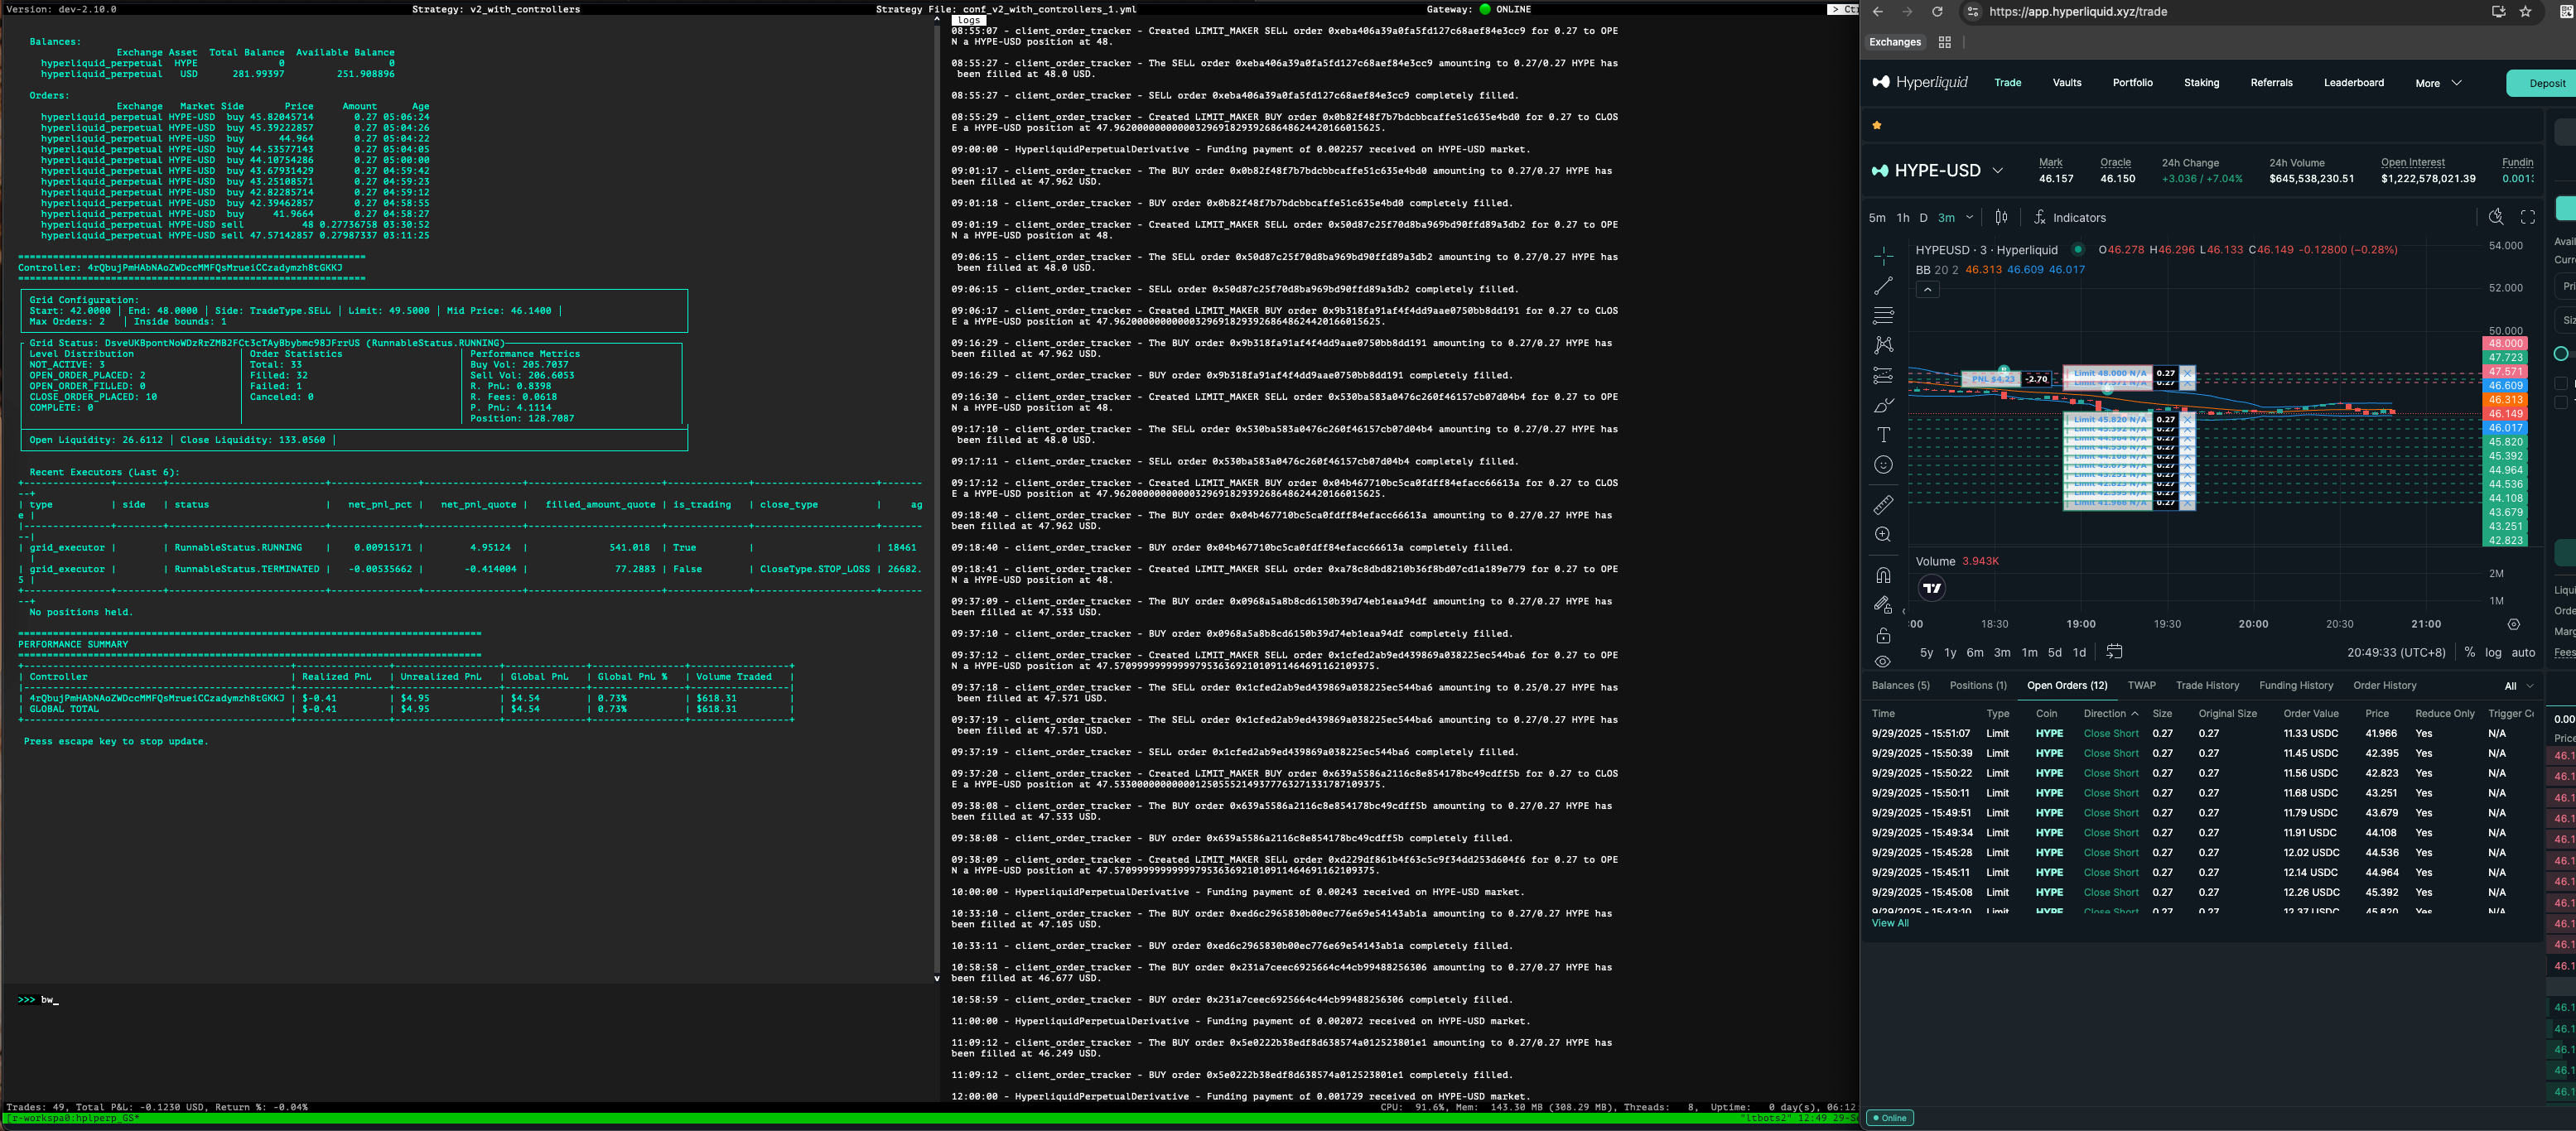Select the 5d chart range
This screenshot has width=2576, height=1131.
[x=2054, y=653]
